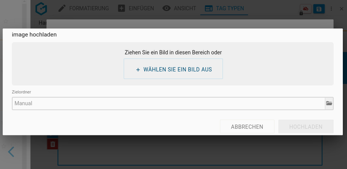The image size is (347, 169).
Task: Select the Tag Typen tab
Action: click(x=224, y=9)
